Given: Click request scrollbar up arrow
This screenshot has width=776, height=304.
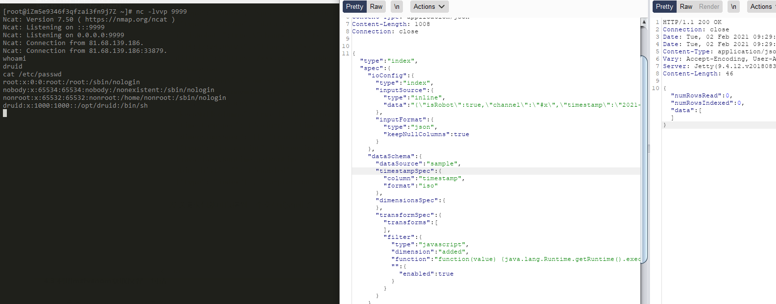Looking at the screenshot, I should [x=644, y=22].
